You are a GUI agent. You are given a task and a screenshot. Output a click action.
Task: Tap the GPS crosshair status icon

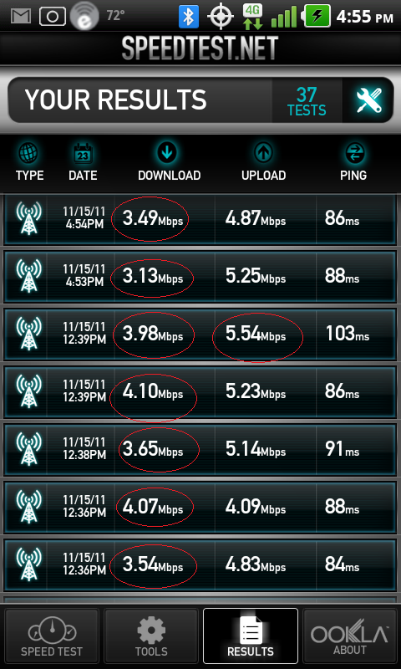221,17
